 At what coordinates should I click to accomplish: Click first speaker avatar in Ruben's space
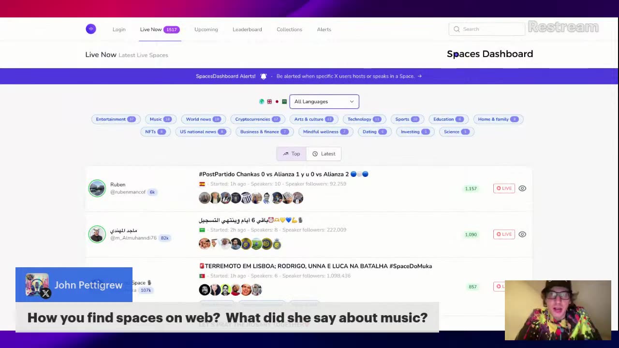[204, 198]
